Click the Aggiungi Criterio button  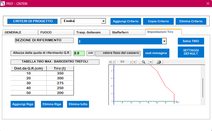[126, 21]
